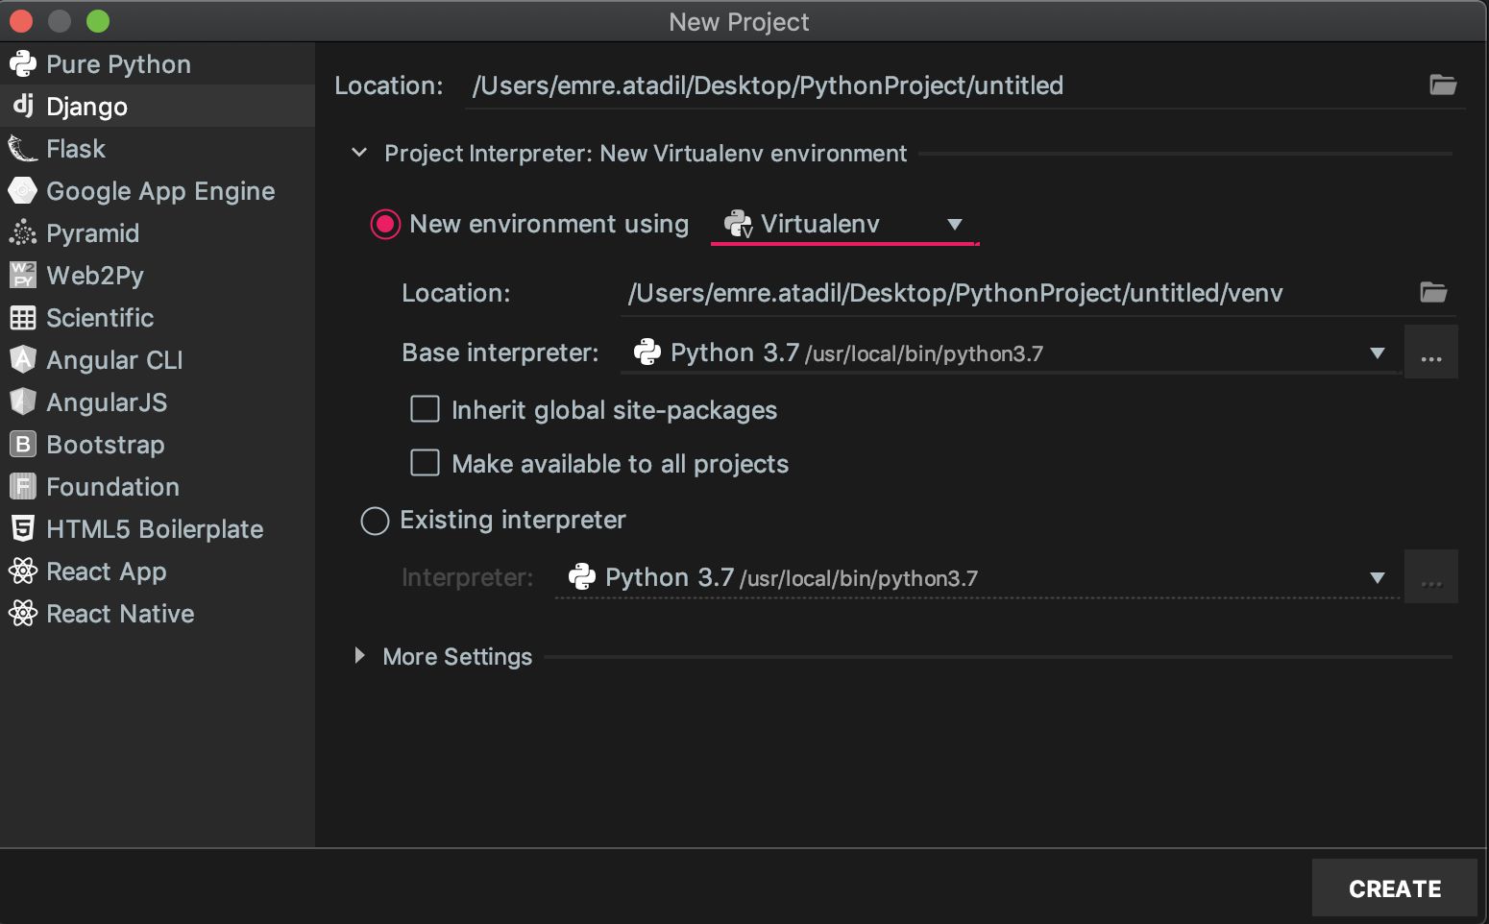Browse for project location folder icon

(1443, 85)
